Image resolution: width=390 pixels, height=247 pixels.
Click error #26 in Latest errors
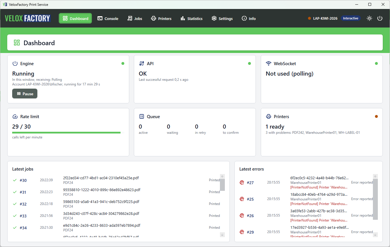point(306,215)
